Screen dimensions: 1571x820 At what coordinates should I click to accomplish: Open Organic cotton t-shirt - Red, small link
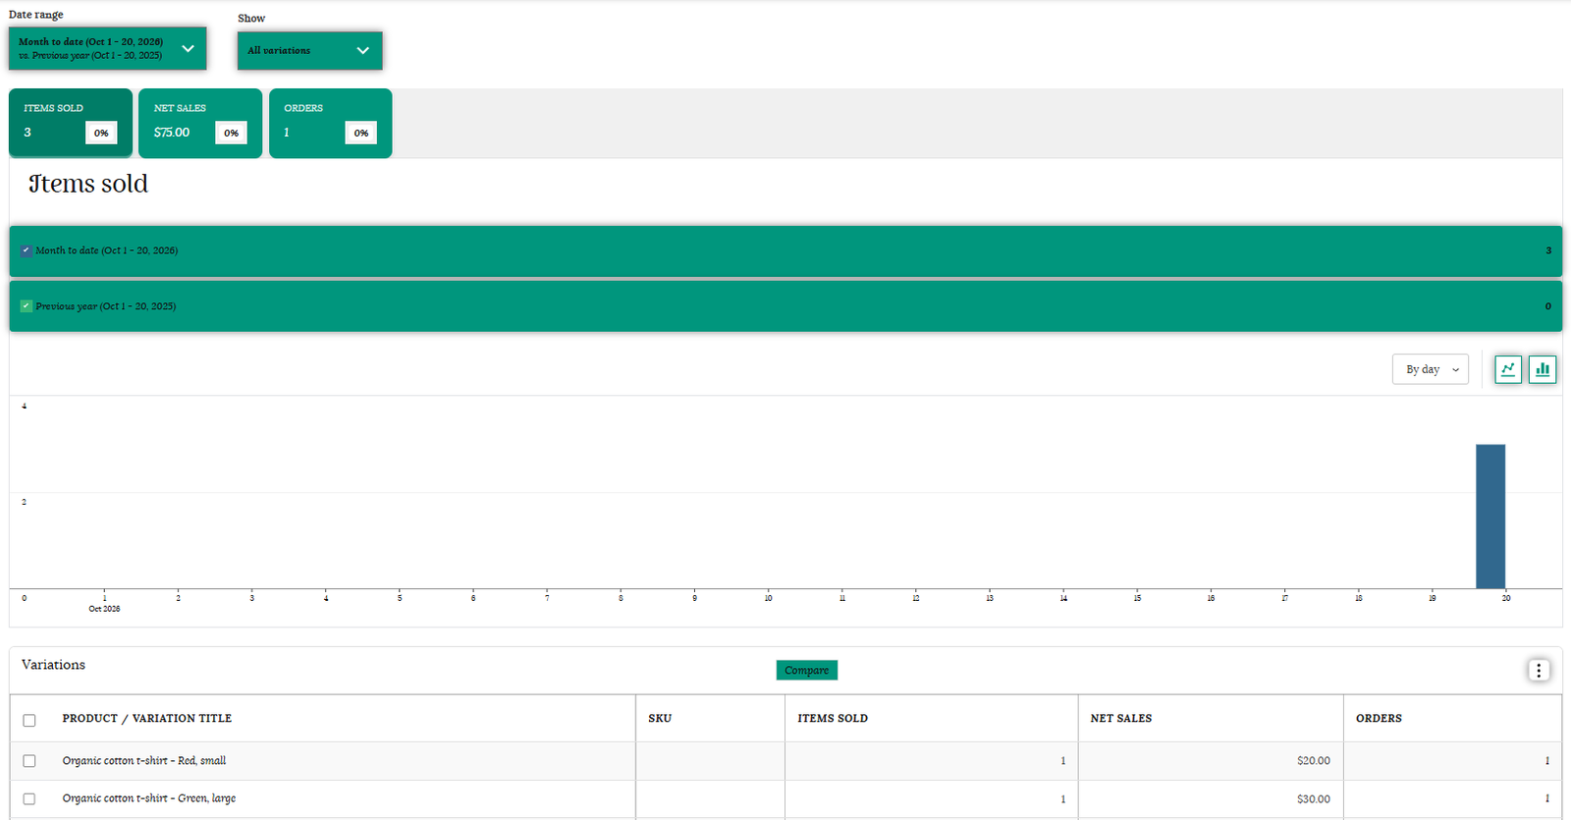144,761
